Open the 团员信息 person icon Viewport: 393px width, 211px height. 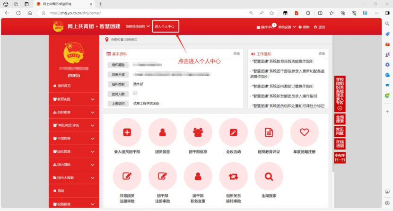point(162,132)
